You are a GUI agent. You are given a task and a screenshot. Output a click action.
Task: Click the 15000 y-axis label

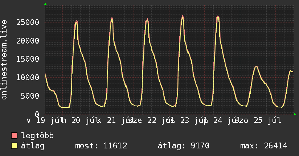(28, 59)
